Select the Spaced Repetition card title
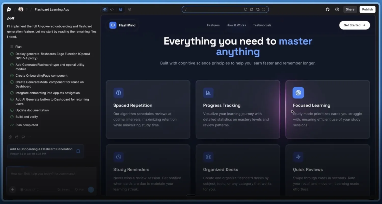The image size is (382, 204). click(x=133, y=105)
